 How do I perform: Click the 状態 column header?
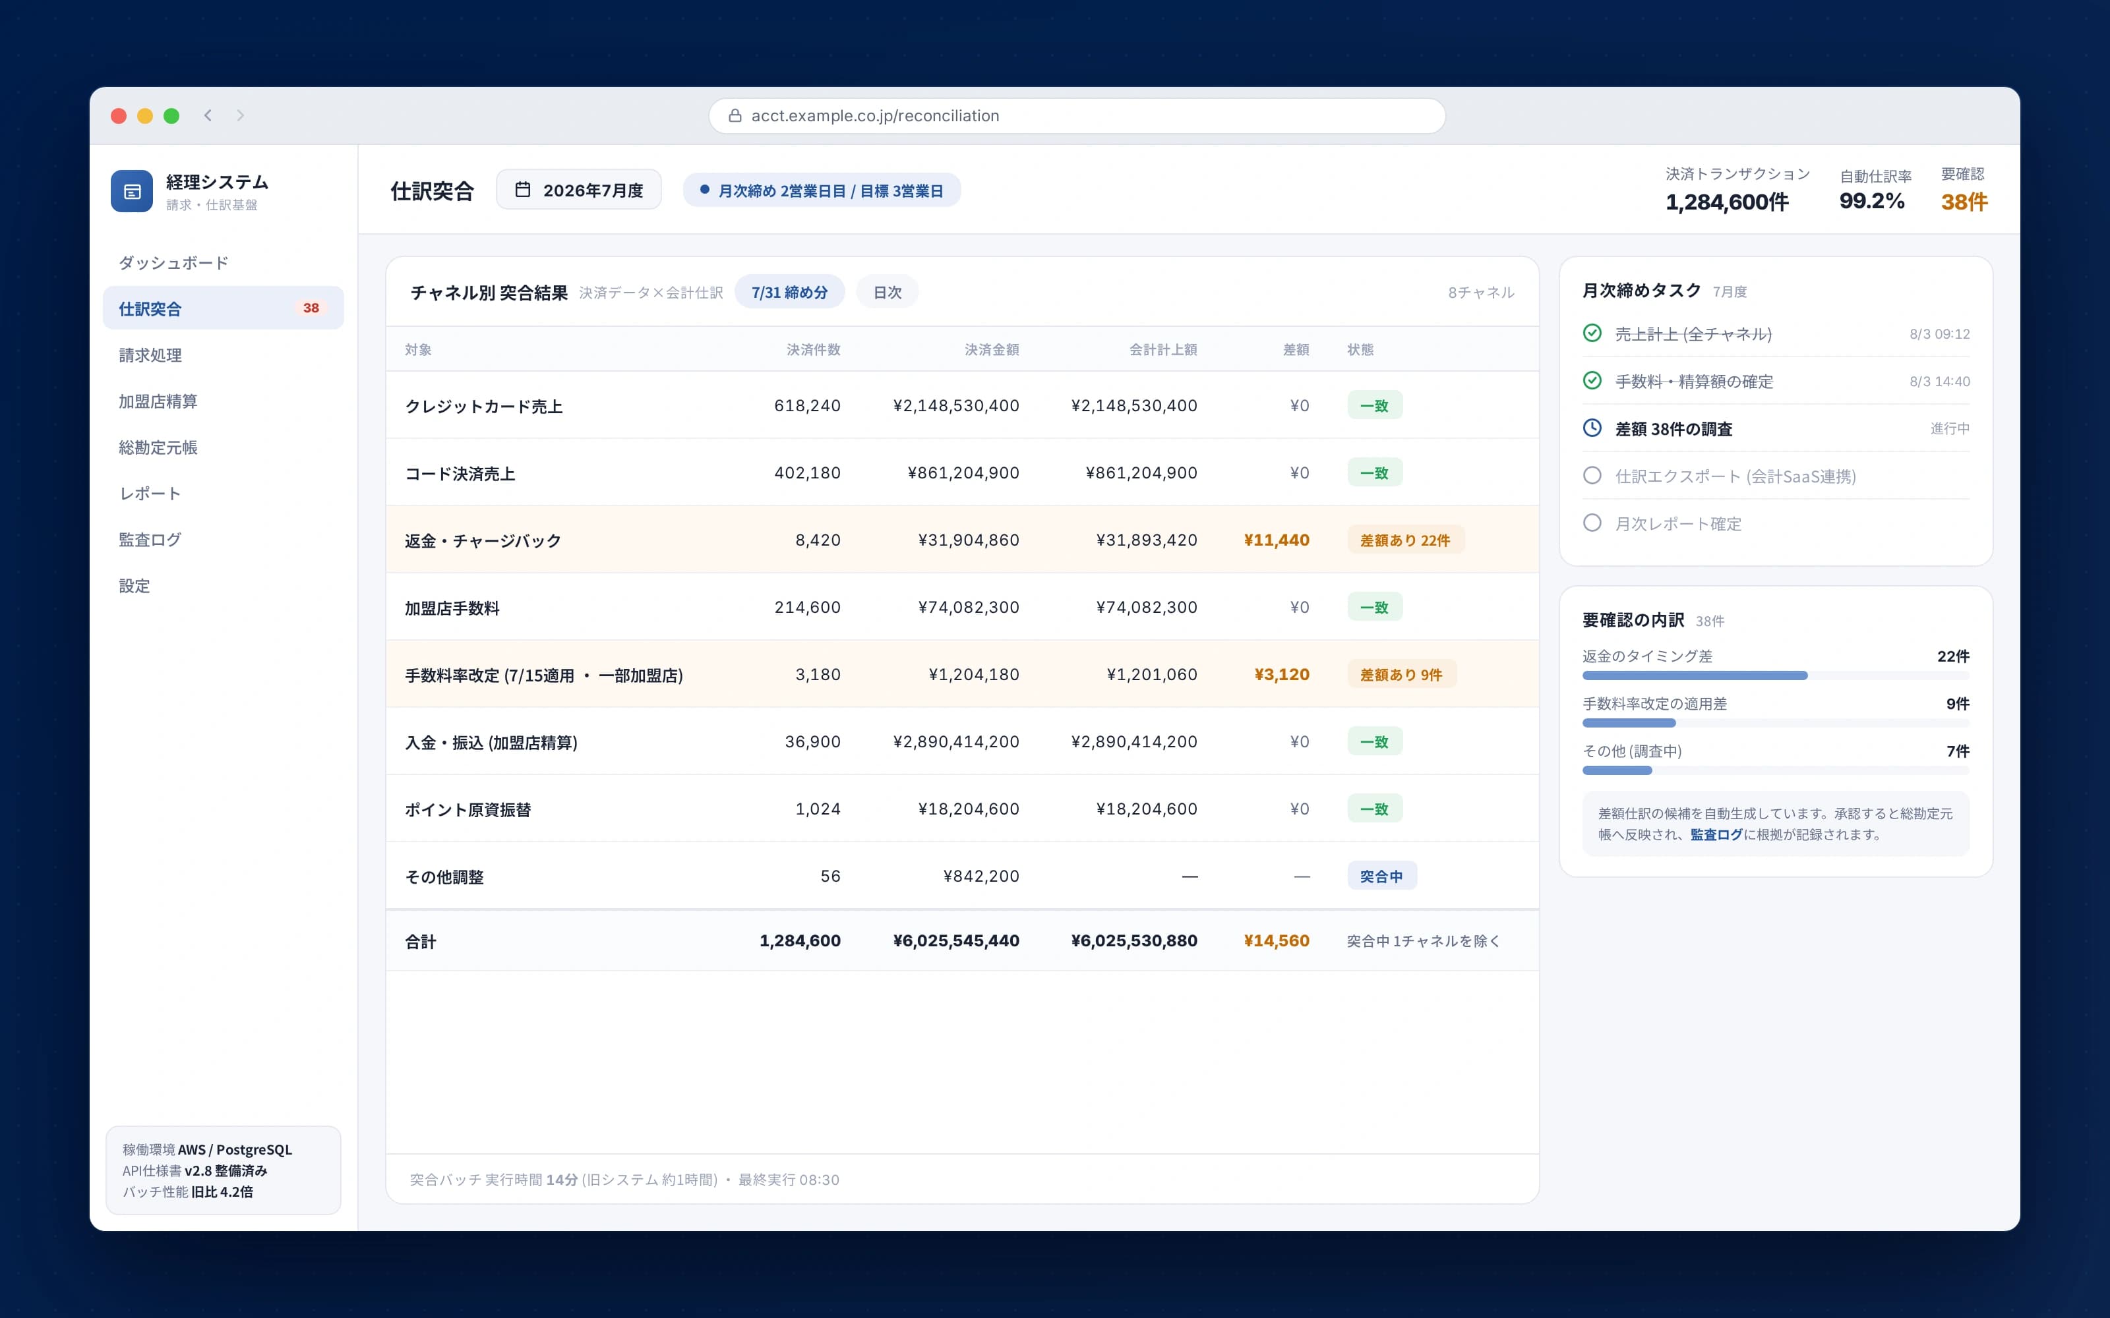[1360, 349]
